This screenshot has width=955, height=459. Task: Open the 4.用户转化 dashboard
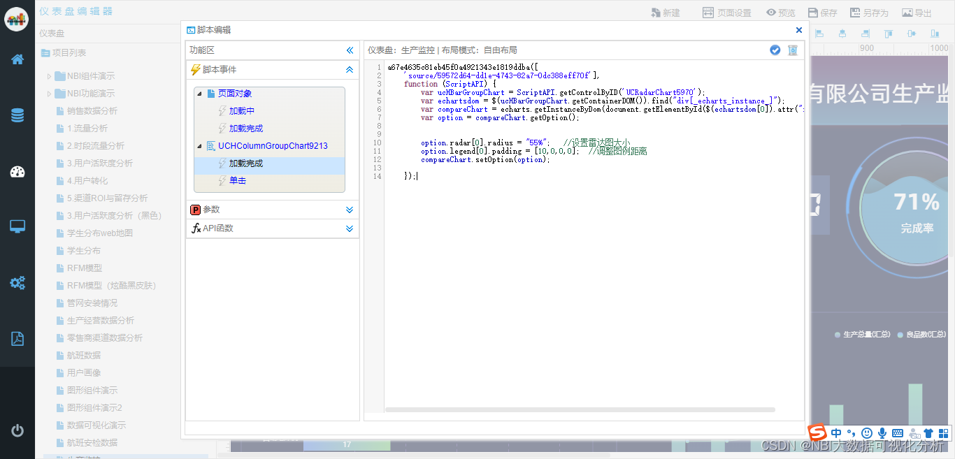pos(87,181)
